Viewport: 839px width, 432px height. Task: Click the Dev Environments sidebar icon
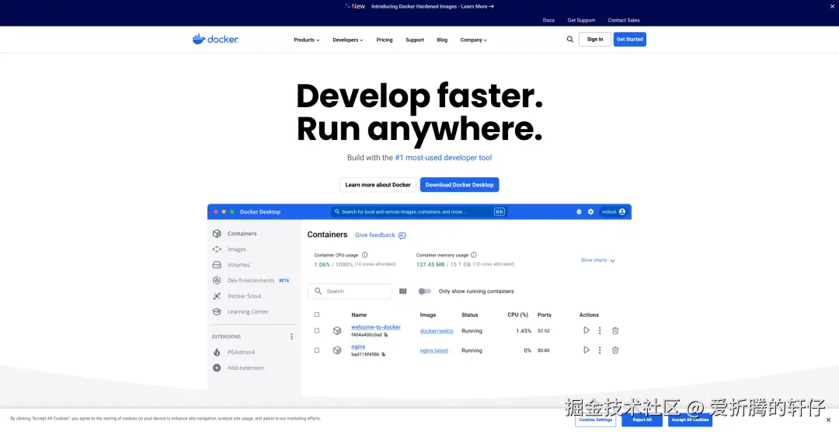click(x=217, y=280)
